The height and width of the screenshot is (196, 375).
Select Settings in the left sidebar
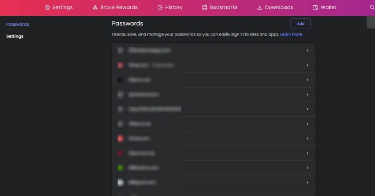(x=15, y=36)
